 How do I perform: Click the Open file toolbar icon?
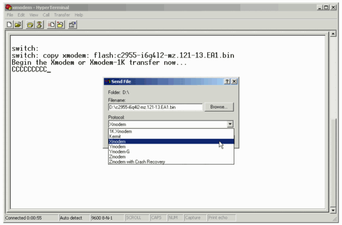click(x=18, y=24)
